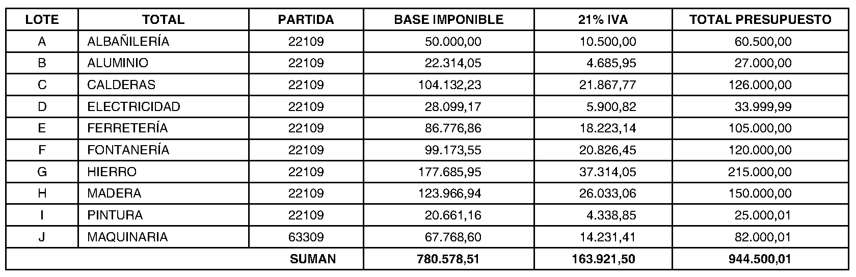Select the ALBAÑILERÍA cell

pyautogui.click(x=128, y=41)
